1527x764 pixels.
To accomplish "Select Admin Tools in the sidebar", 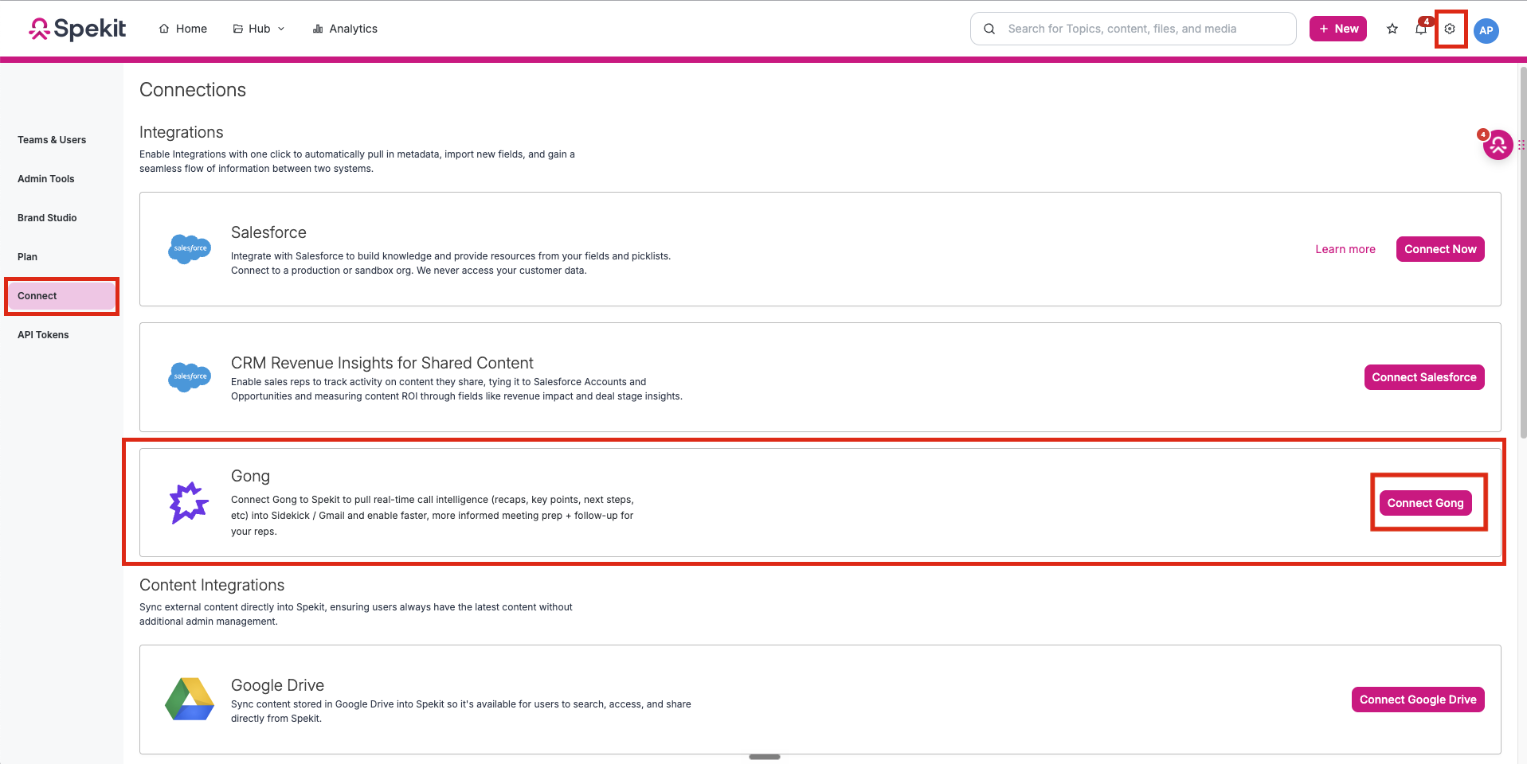I will pos(46,179).
